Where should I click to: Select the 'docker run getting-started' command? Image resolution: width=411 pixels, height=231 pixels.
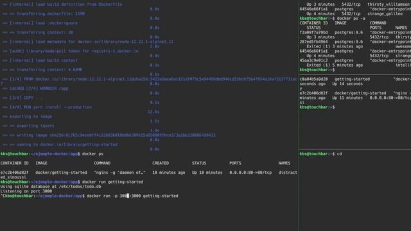113,182
